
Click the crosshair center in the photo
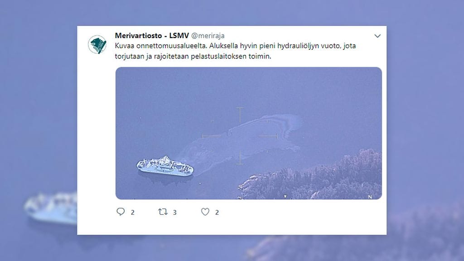click(x=240, y=136)
